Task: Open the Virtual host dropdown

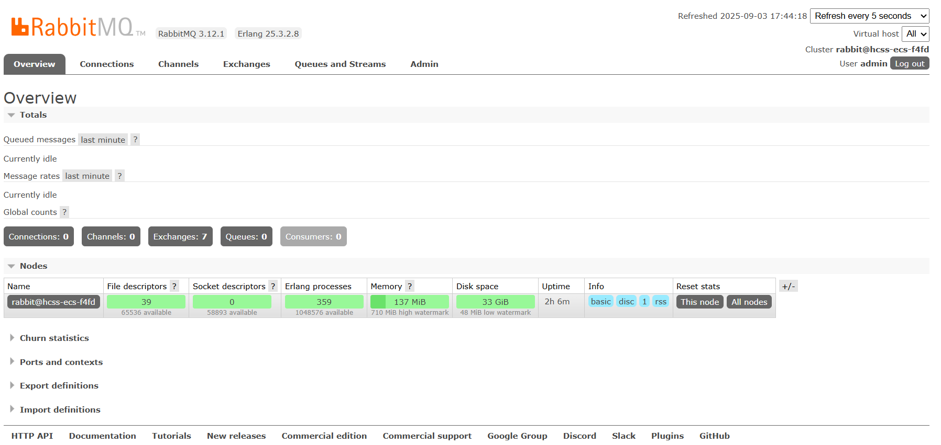Action: click(x=915, y=34)
